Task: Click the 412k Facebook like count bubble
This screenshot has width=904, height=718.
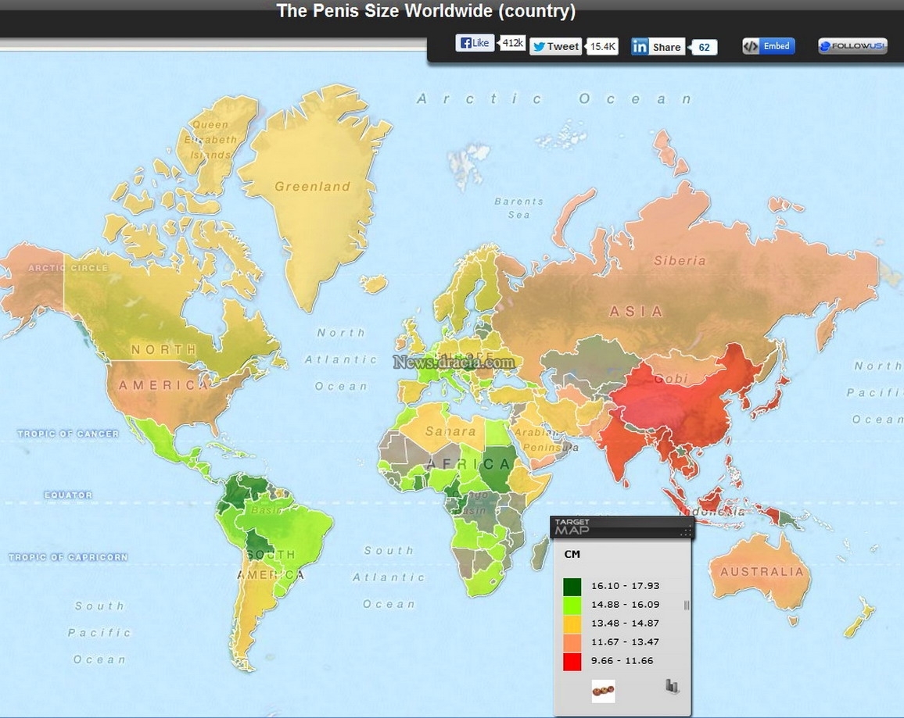Action: coord(512,43)
